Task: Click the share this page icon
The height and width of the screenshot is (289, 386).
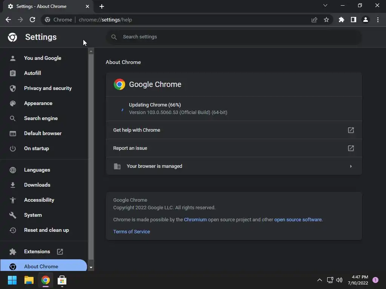Action: pos(314,20)
